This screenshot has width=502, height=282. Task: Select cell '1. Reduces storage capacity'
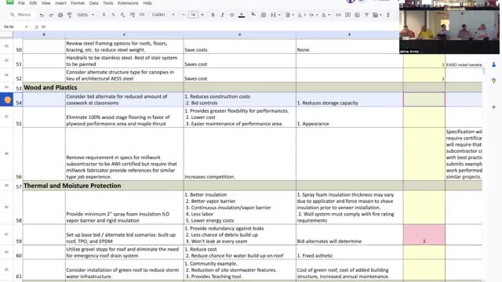[x=350, y=99]
